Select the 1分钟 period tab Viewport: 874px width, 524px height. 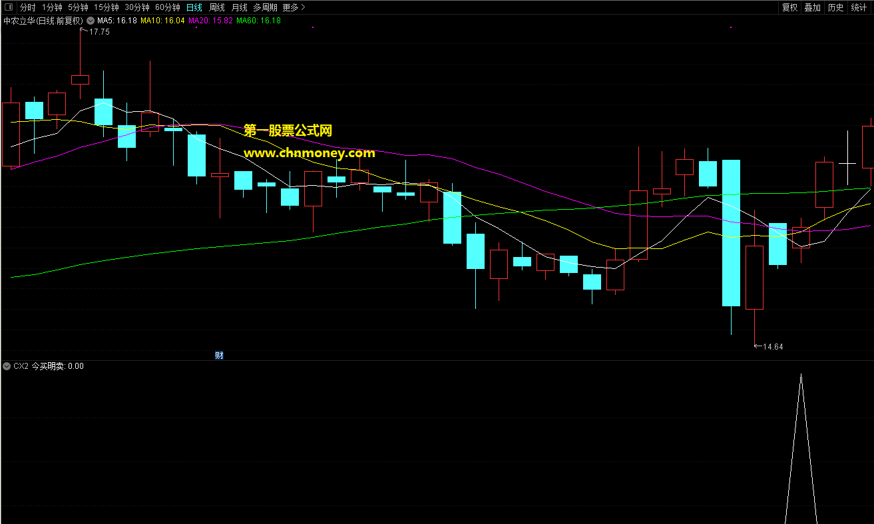pos(52,7)
